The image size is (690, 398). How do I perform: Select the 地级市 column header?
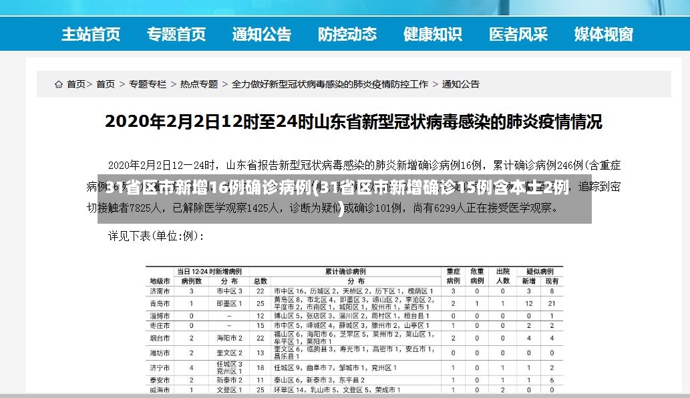click(160, 281)
